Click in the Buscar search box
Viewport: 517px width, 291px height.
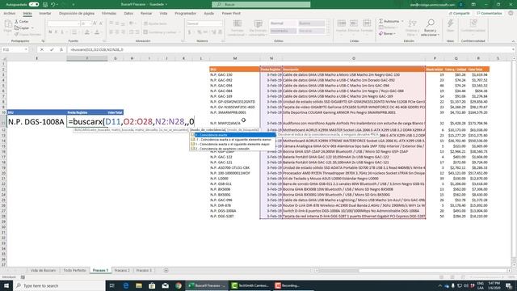coord(261,4)
